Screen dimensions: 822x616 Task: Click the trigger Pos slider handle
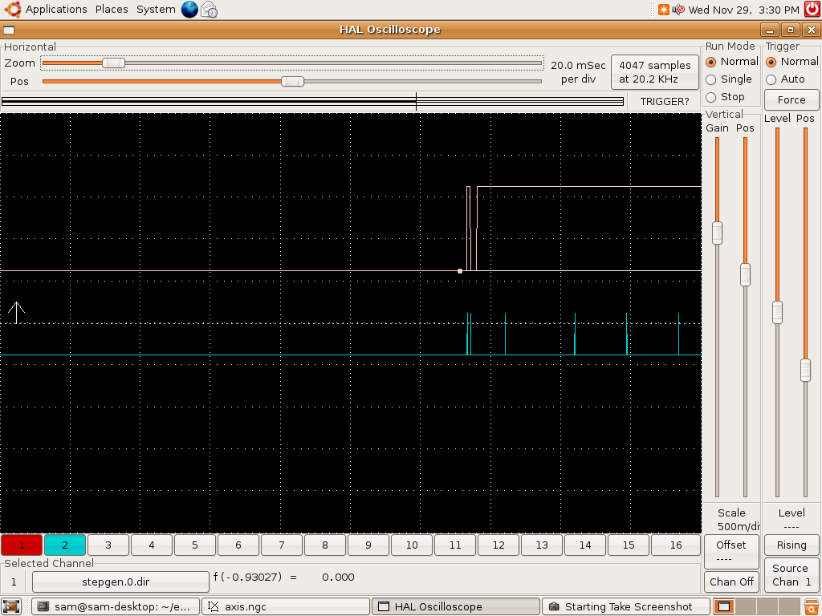click(x=806, y=370)
